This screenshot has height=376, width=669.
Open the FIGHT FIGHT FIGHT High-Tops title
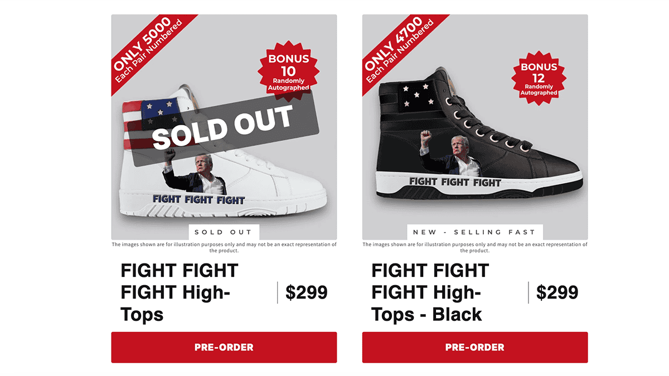click(x=180, y=292)
